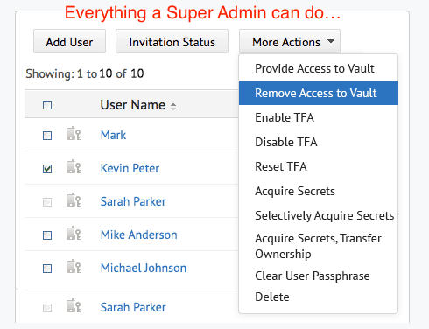Click the user key icon beside Michael Johnson
429x329 pixels.
(x=74, y=266)
